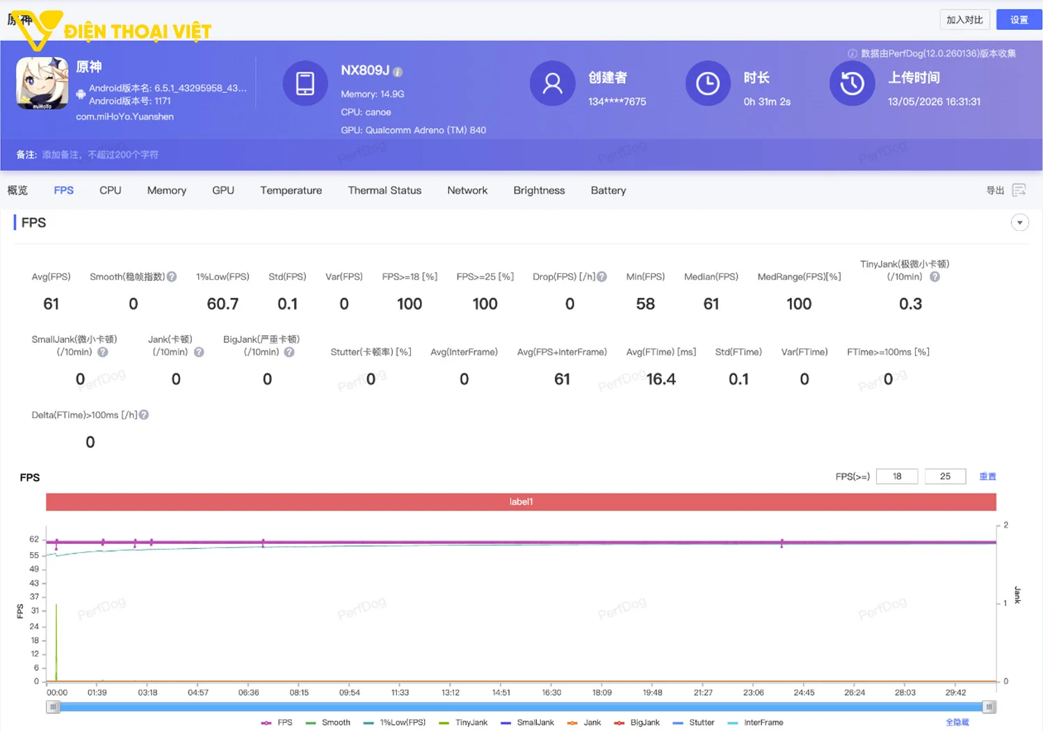
Task: Click the 导出 export link
Action: click(995, 190)
